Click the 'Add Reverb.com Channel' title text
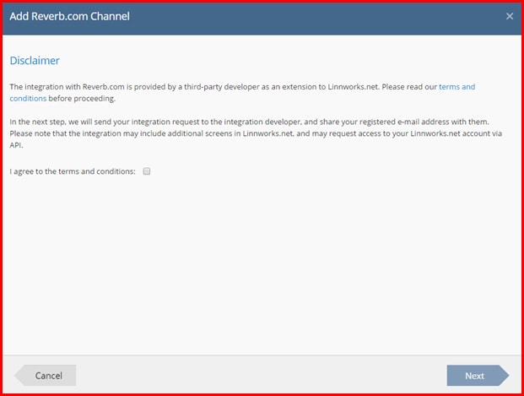This screenshot has height=396, width=524. coord(69,16)
